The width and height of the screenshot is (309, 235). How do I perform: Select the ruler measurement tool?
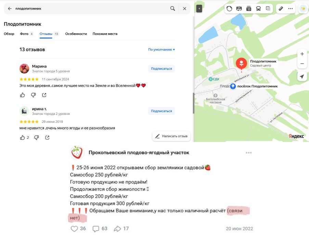(281, 9)
